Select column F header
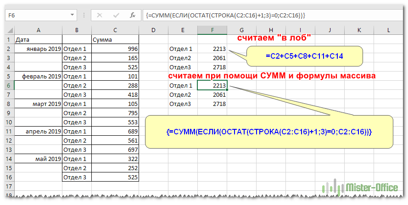408x205 pixels. [x=212, y=30]
